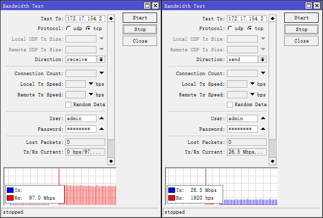Image resolution: width=323 pixels, height=218 pixels.
Task: Click the Close button in left window
Action: [140, 41]
